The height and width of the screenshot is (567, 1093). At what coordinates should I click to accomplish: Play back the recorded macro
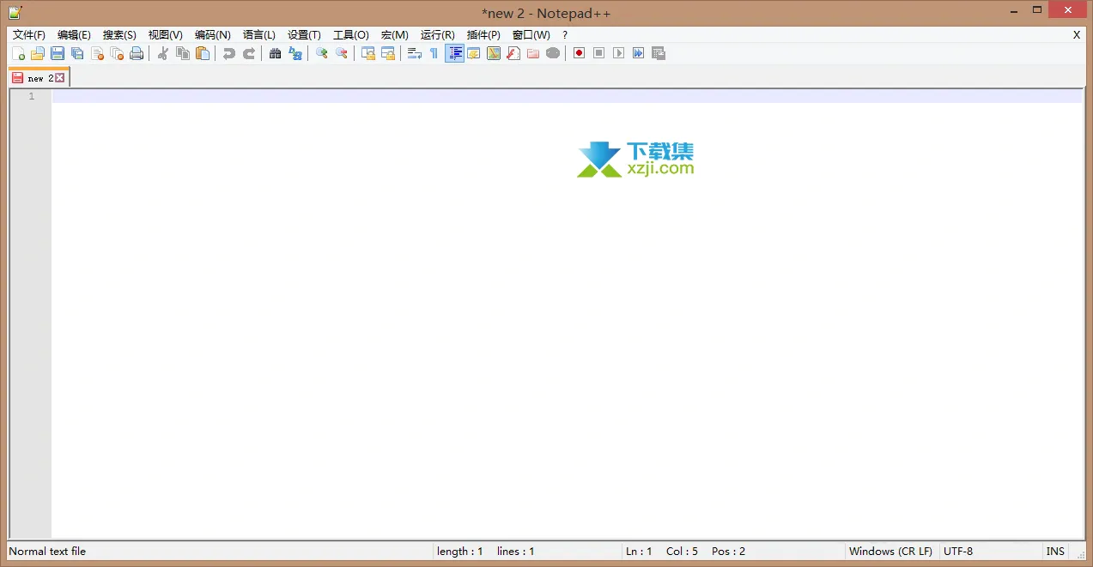618,53
